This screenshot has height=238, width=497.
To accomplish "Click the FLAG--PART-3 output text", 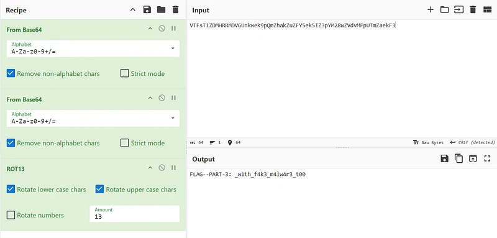I will (247, 174).
